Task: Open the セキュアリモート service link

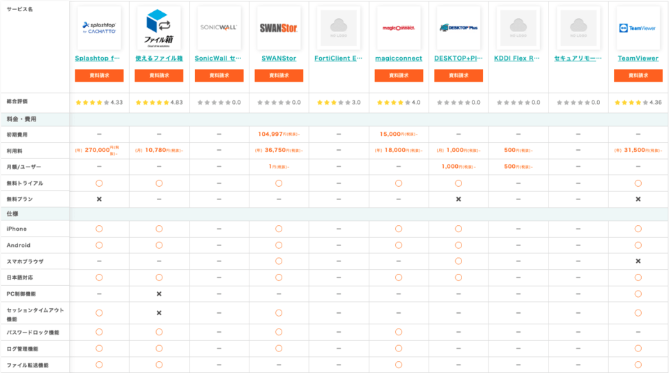Action: point(578,59)
